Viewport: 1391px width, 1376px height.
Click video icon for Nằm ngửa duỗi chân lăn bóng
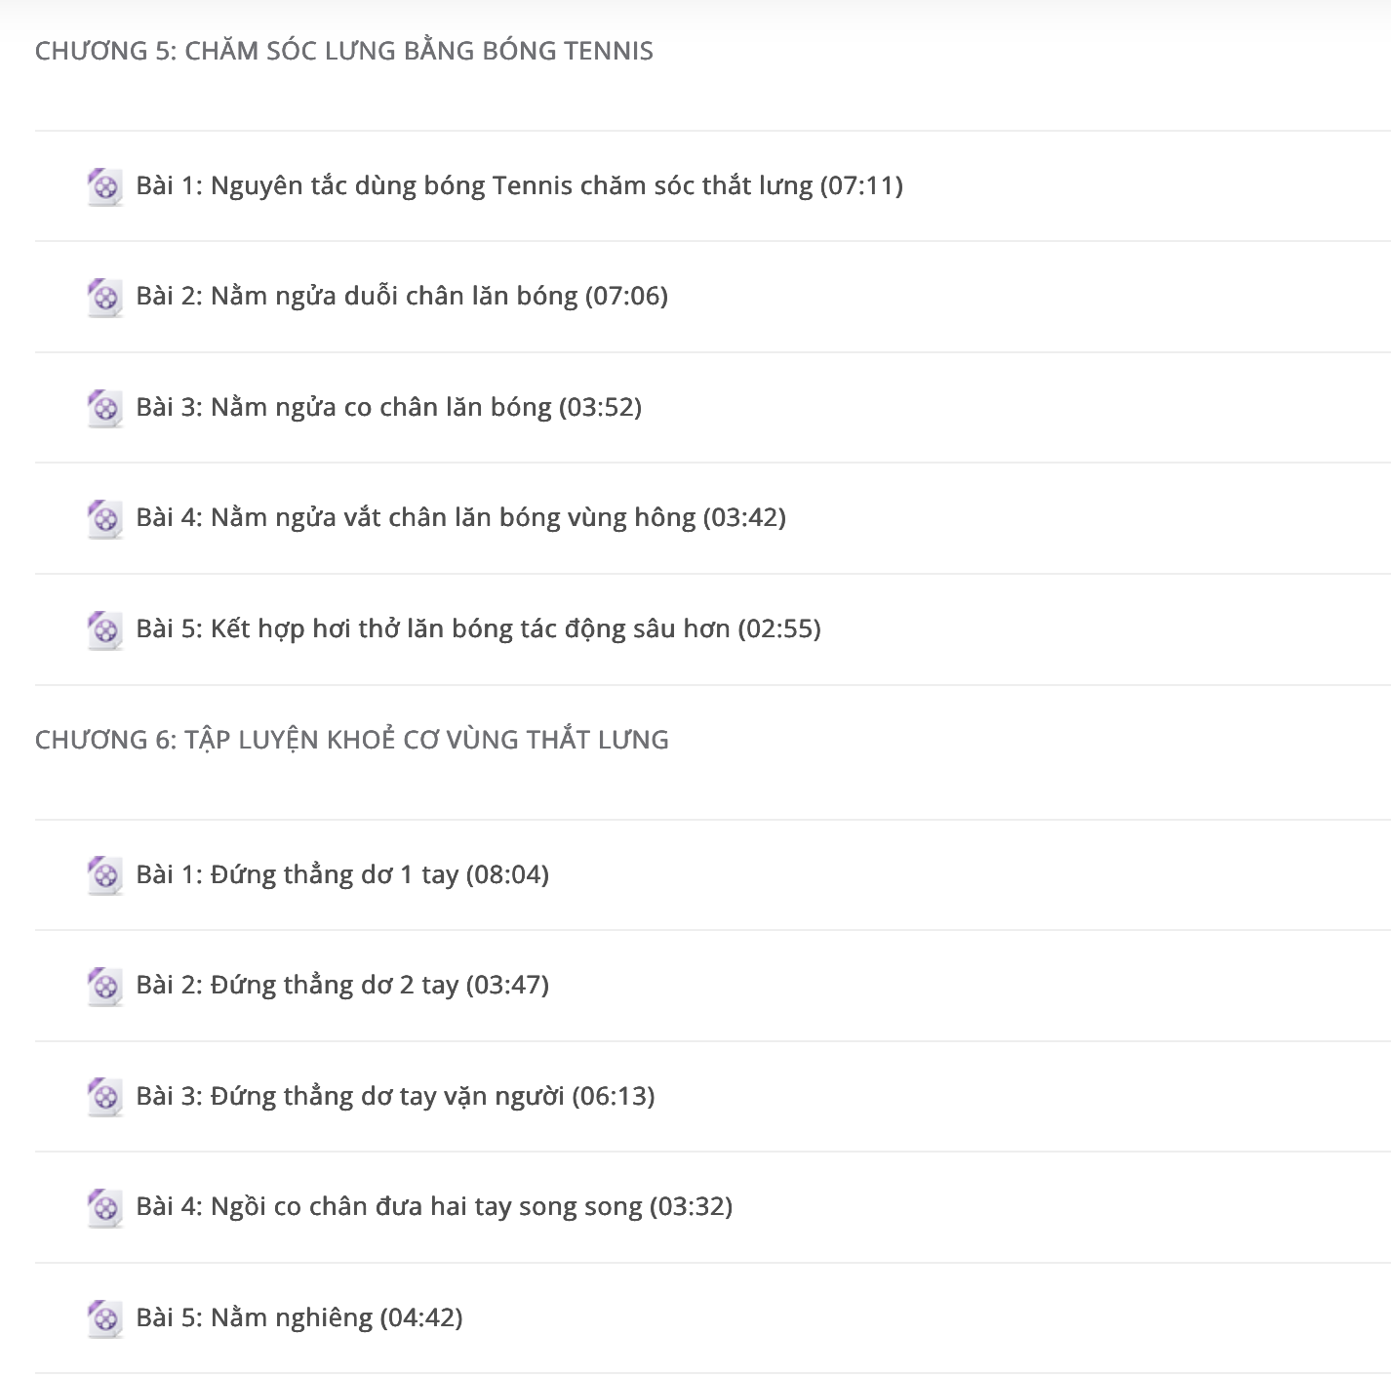click(x=104, y=297)
